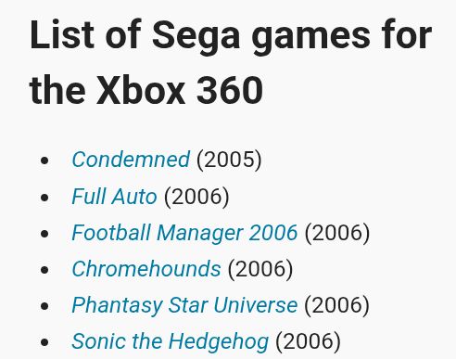Click the (2006) year after Football Manager 2006
This screenshot has height=359, width=456.
click(337, 233)
